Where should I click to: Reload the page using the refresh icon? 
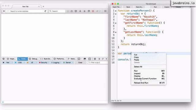click(x=45, y=11)
